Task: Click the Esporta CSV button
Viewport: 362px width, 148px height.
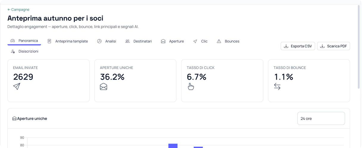Action: coord(298,46)
